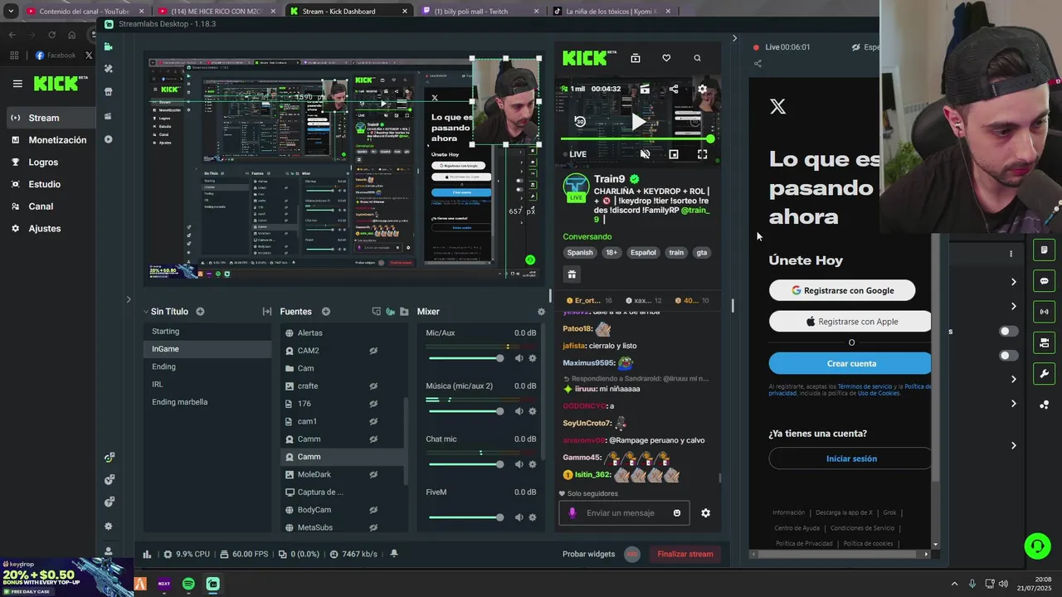1062x597 pixels.
Task: Show the hidden crafte source
Action: click(373, 386)
